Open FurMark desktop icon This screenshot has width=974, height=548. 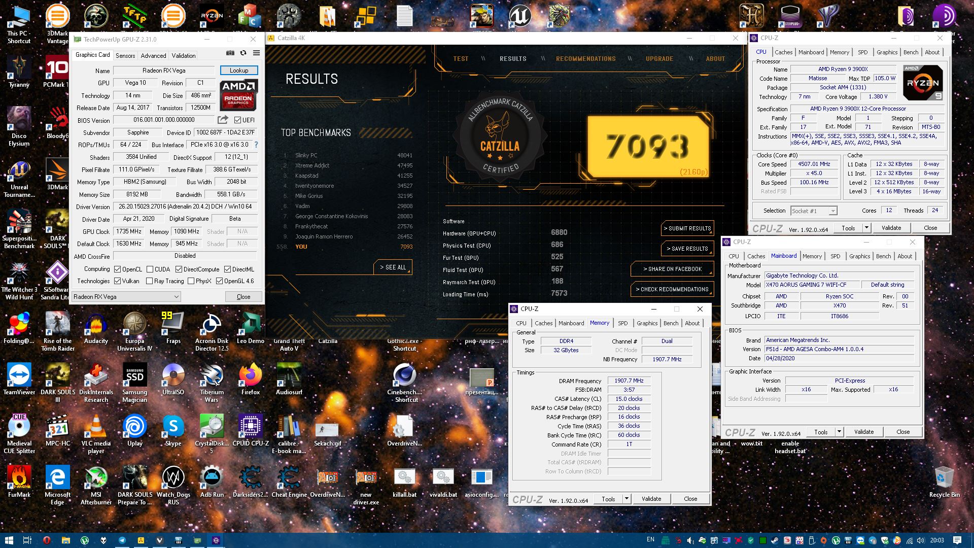(x=19, y=483)
